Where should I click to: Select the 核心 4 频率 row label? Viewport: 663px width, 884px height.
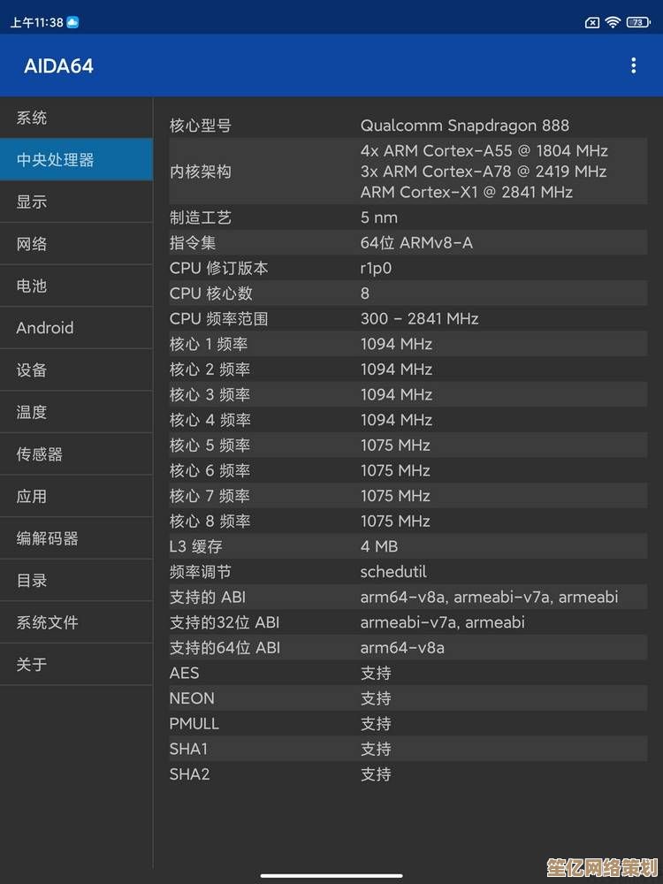[210, 420]
